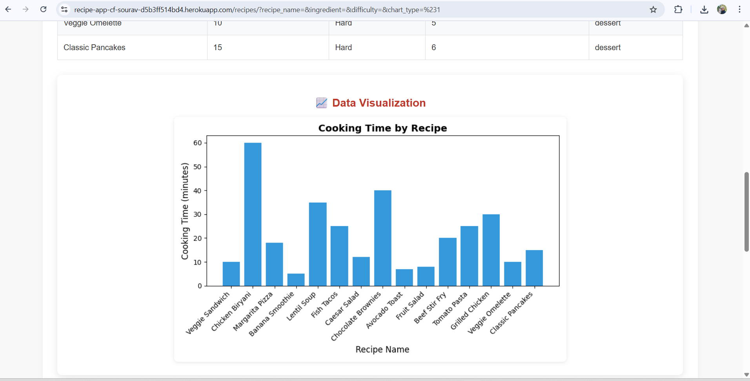
Task: Open the browser extensions menu
Action: click(x=678, y=9)
